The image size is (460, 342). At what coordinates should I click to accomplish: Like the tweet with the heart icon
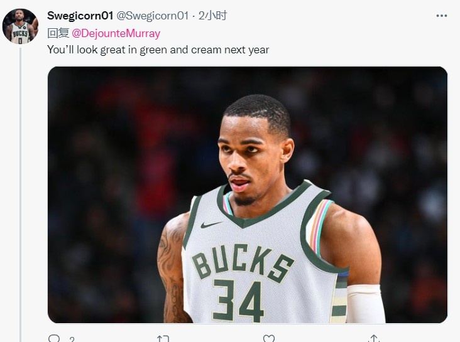[x=268, y=338]
